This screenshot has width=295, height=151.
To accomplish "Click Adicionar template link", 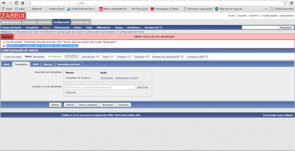I will (71, 92).
